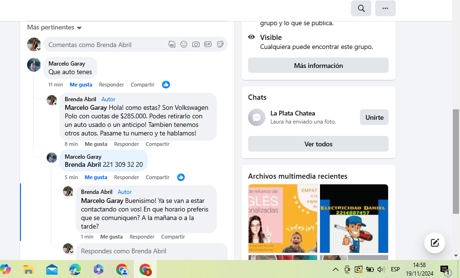
Task: Open the three-dots more options button
Action: click(x=385, y=8)
